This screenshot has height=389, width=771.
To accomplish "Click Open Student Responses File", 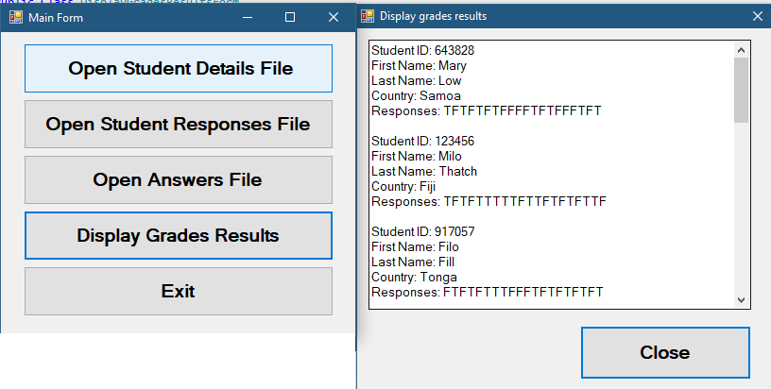I will pos(178,124).
